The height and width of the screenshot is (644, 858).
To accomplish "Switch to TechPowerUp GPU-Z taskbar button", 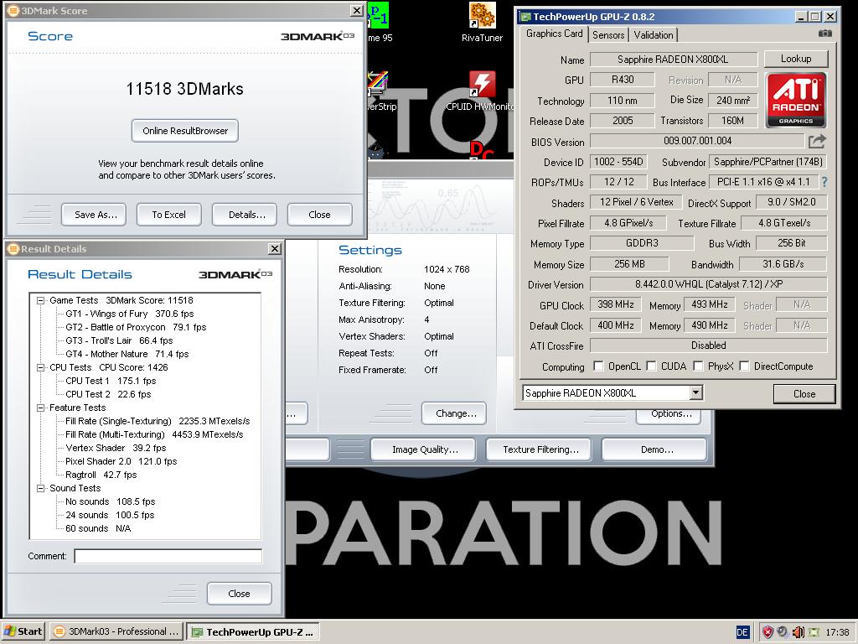I will (253, 632).
